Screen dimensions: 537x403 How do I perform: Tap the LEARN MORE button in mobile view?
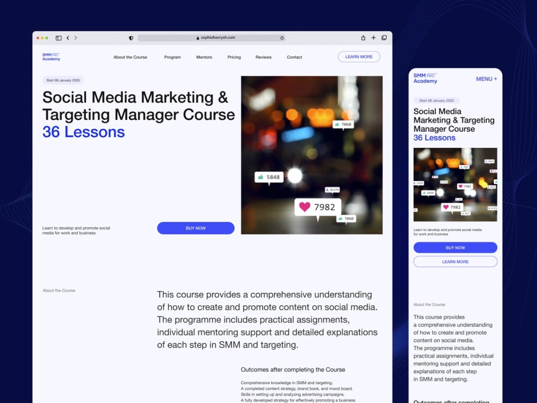coord(455,262)
